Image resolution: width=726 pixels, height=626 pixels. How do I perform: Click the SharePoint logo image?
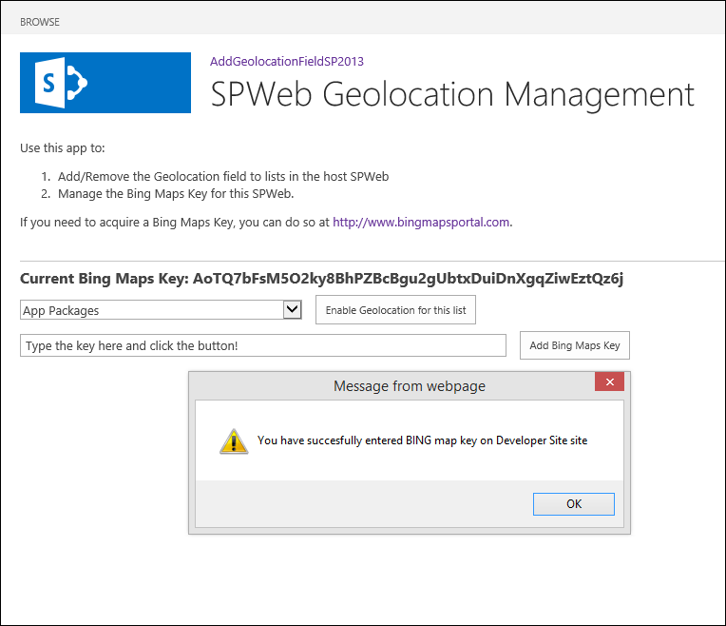(105, 83)
